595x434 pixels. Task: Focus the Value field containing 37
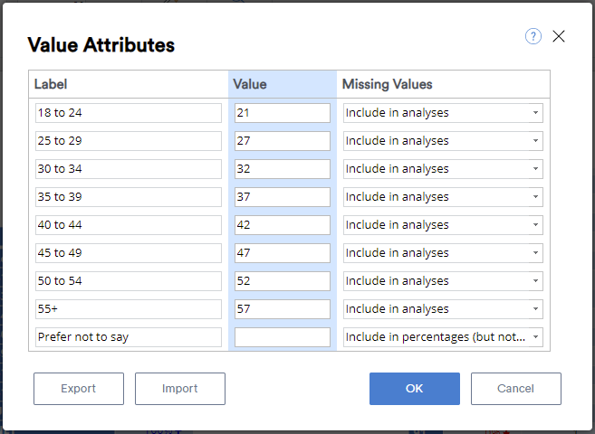(283, 197)
